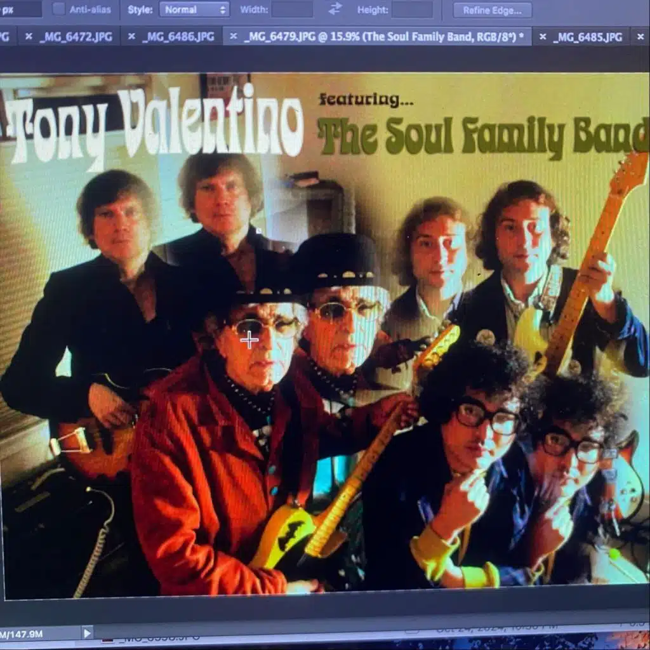Open the Style dropdown set to Normal
The width and height of the screenshot is (650, 650).
tap(194, 10)
